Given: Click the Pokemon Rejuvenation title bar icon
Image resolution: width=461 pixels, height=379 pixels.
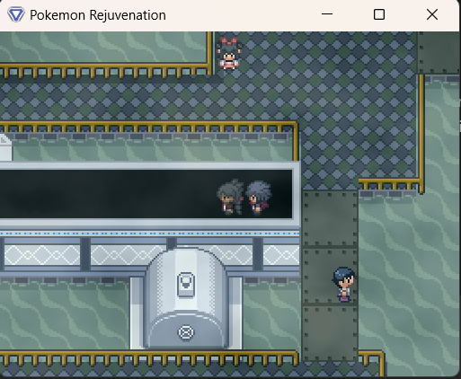Looking at the screenshot, I should (16, 14).
